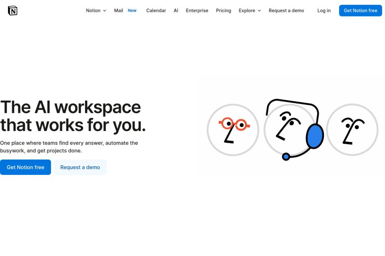Viewport: 385px width, 256px height.
Task: Click the headline 'The AI workspace'
Action: coord(70,107)
